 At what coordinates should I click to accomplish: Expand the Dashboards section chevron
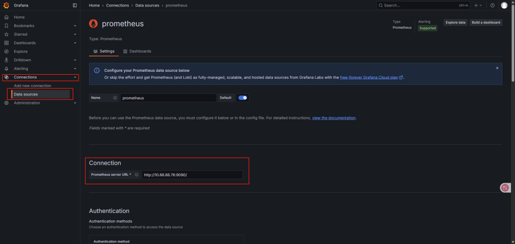75,43
